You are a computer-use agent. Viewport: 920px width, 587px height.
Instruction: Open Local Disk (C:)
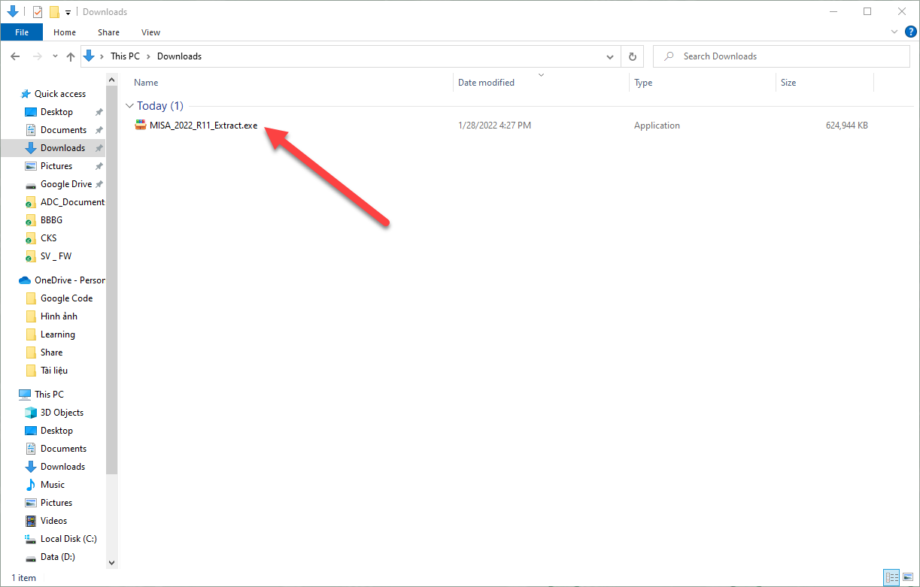pyautogui.click(x=68, y=539)
